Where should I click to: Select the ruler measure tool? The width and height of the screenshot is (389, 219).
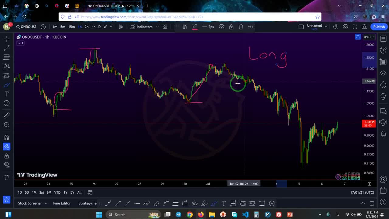[6, 116]
